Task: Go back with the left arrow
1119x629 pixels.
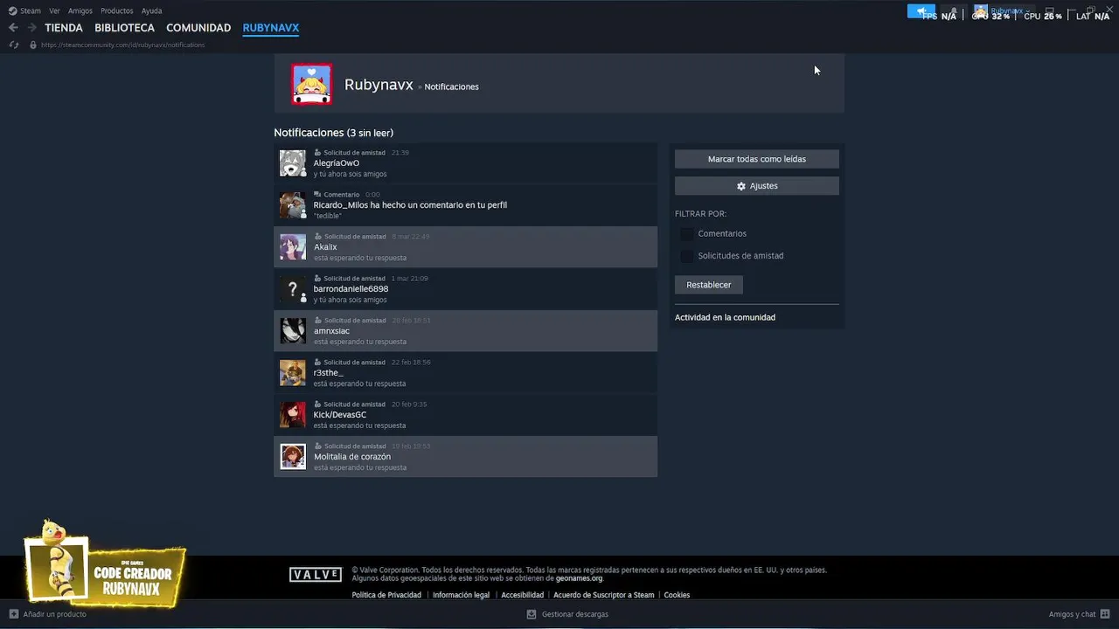Action: tap(13, 28)
